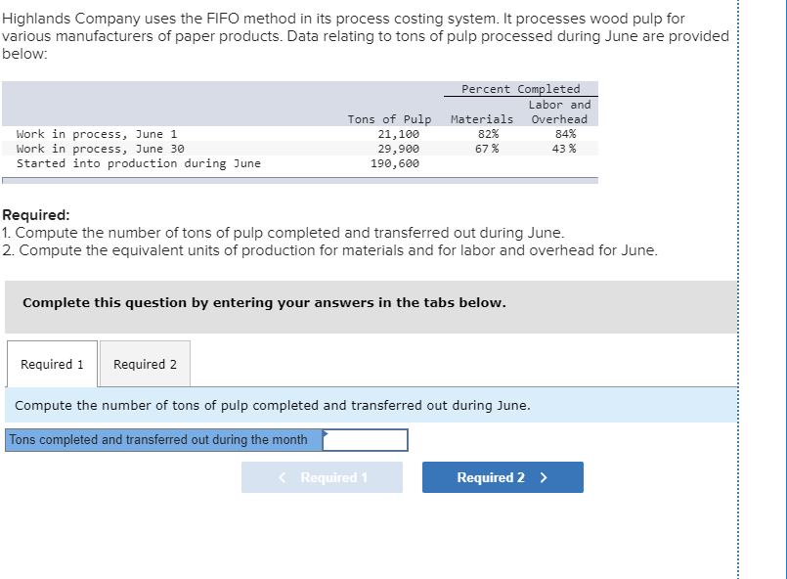This screenshot has width=787, height=579.
Task: Switch to the Required 1 tab
Action: tap(52, 363)
